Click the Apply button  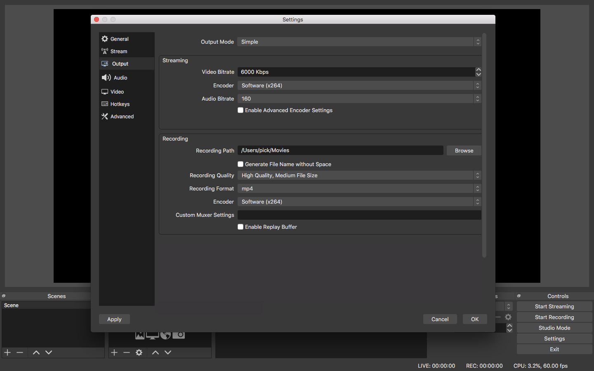pyautogui.click(x=114, y=319)
